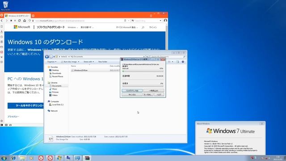This screenshot has width=286, height=161.
Task: Expand the Windows menu on Microsoft page
Action: [x=72, y=27]
